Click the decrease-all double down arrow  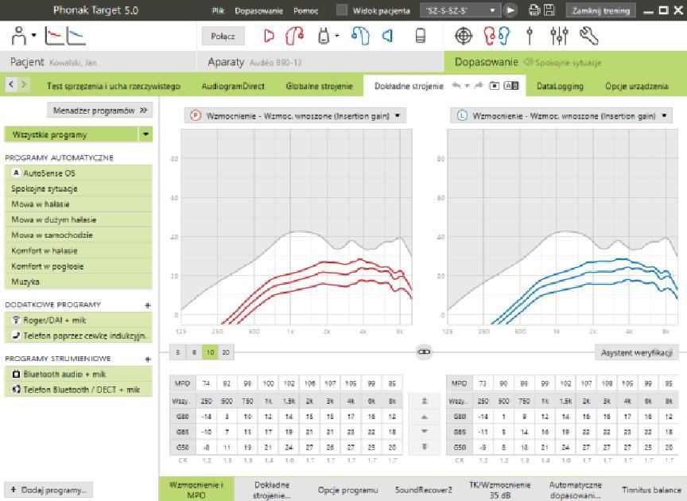[x=424, y=447]
